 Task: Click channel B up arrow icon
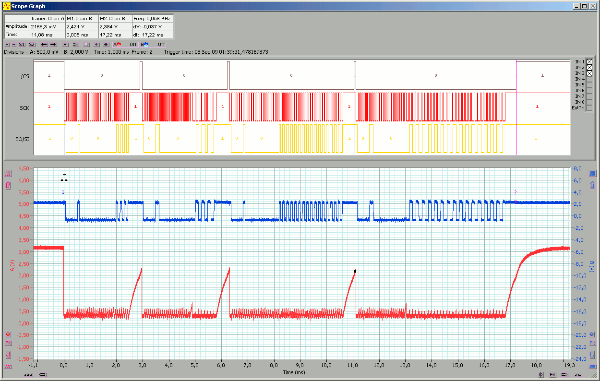coord(592,185)
